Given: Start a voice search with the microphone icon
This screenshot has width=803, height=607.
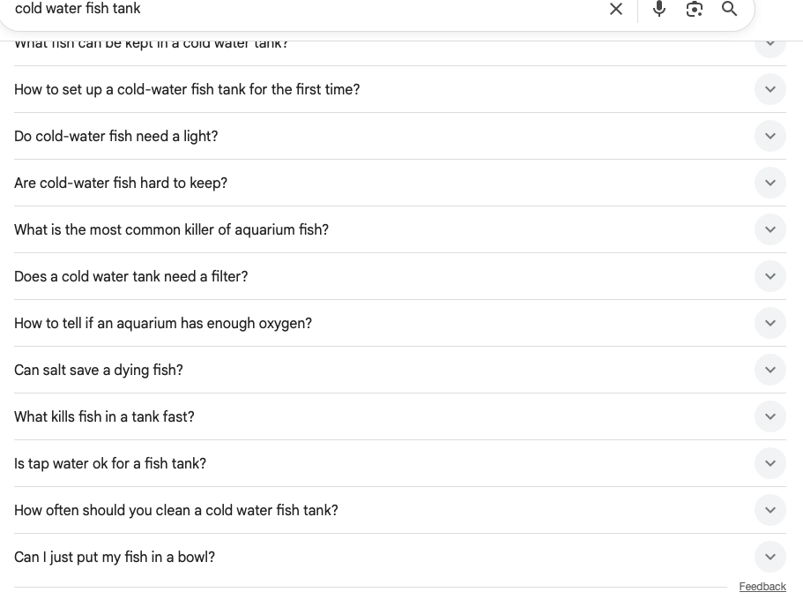Looking at the screenshot, I should 659,9.
